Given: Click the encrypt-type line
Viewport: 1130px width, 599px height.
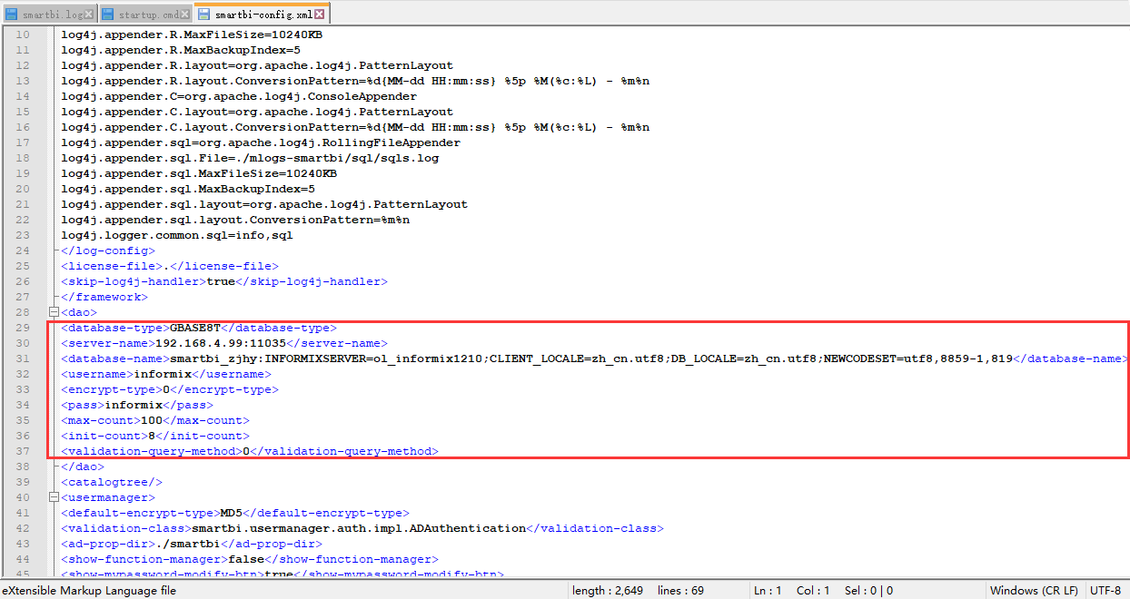Looking at the screenshot, I should click(170, 389).
